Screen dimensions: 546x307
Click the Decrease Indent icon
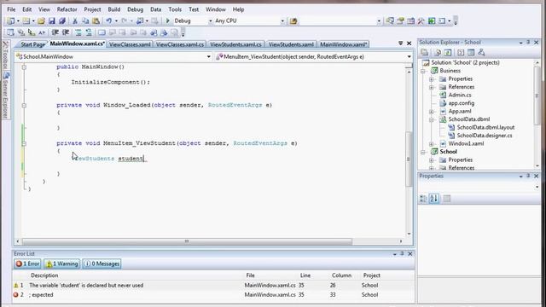(55, 32)
